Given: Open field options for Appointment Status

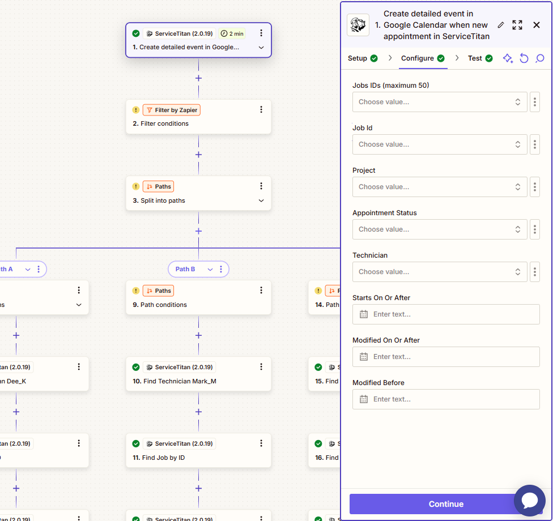Looking at the screenshot, I should (x=535, y=229).
